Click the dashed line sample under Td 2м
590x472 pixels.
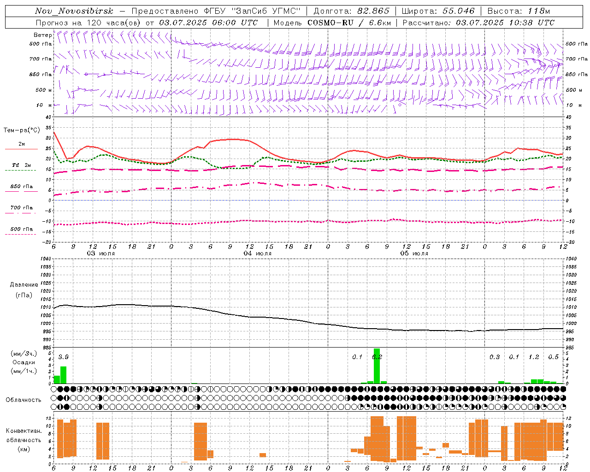(x=20, y=171)
